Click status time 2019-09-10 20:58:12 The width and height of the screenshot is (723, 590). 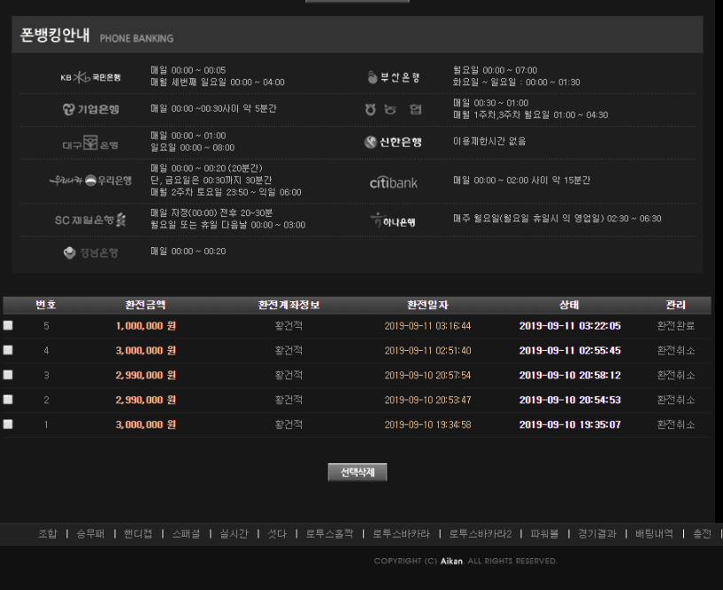[570, 376]
